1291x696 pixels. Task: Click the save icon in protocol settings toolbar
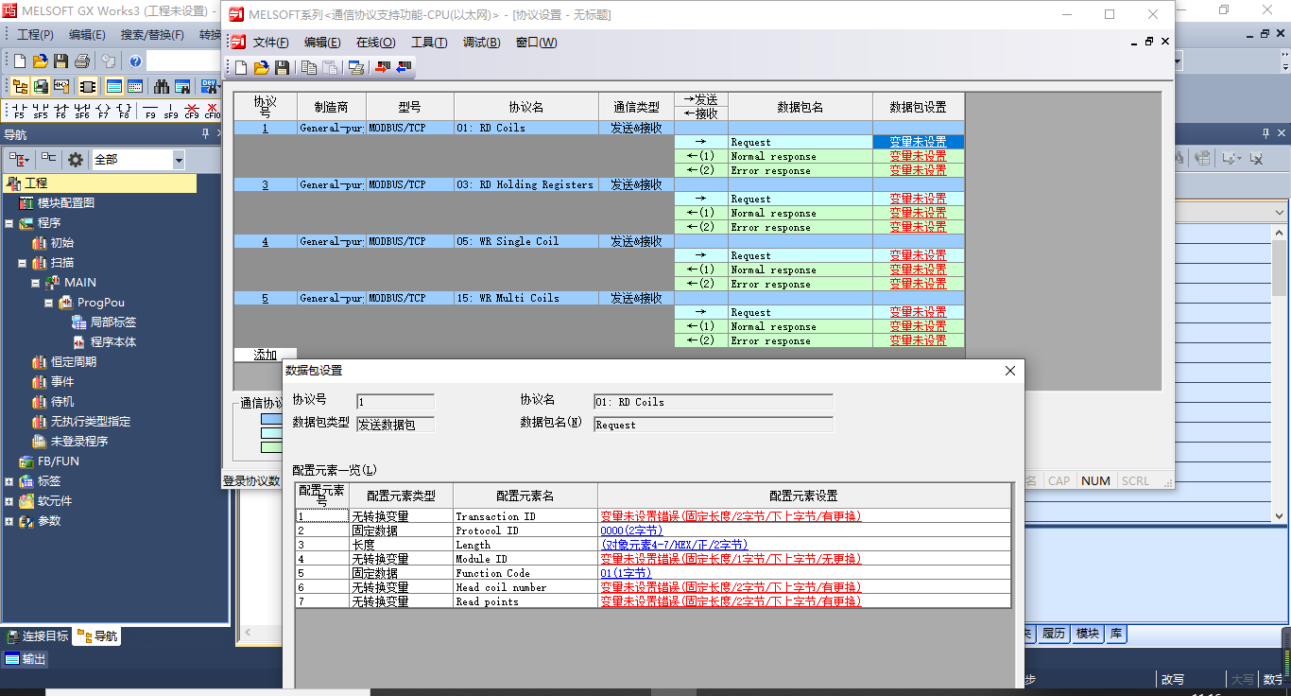tap(282, 67)
